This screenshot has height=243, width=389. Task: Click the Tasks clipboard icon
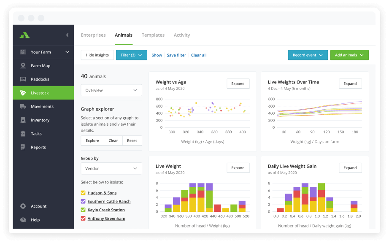click(23, 134)
